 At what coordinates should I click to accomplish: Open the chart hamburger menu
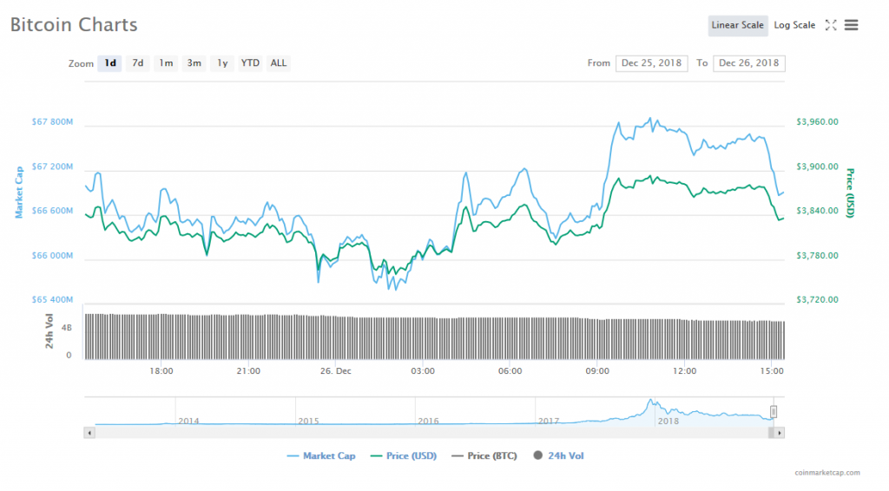(x=851, y=25)
